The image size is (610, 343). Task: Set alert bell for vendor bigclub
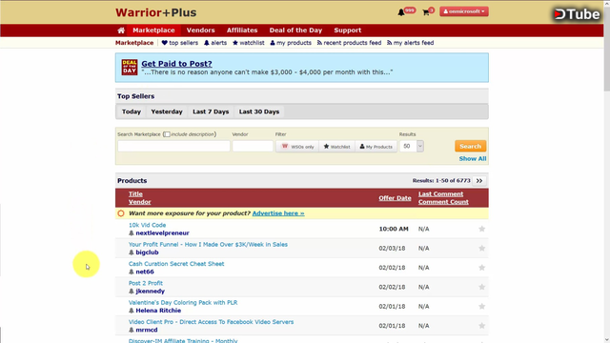[x=132, y=252]
